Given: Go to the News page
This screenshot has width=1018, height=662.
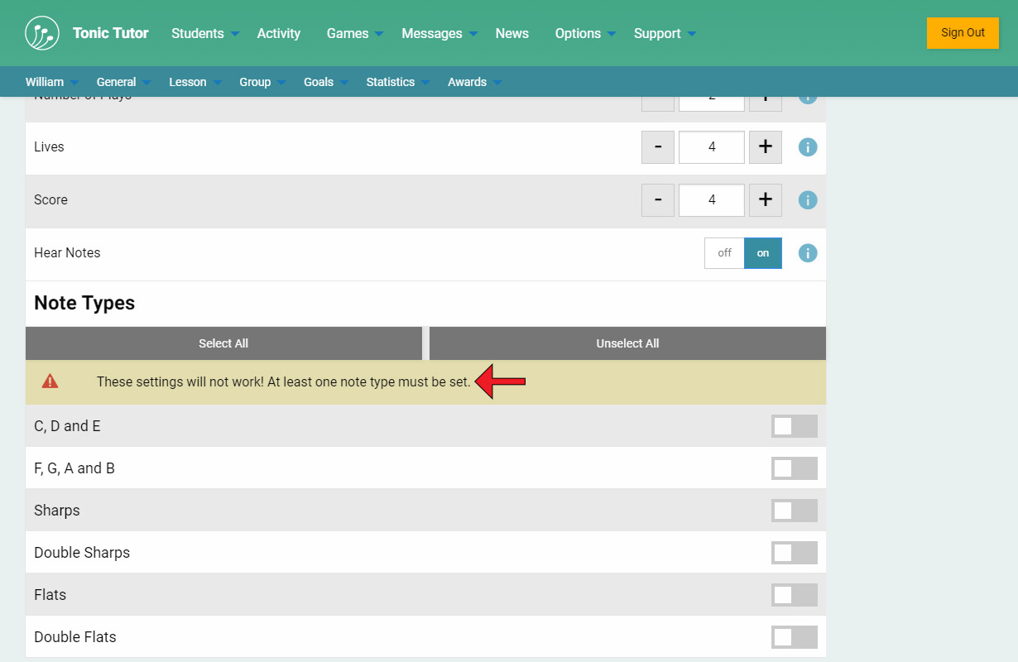Looking at the screenshot, I should [x=511, y=33].
